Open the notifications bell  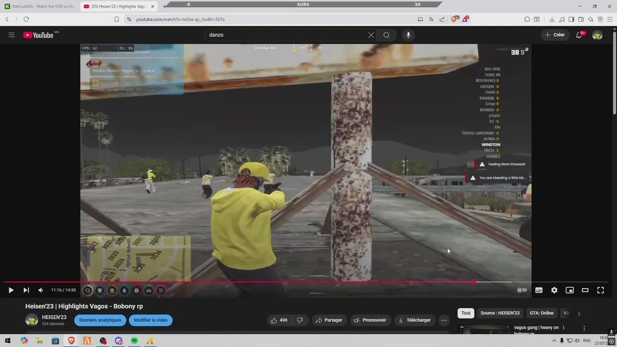coord(579,35)
